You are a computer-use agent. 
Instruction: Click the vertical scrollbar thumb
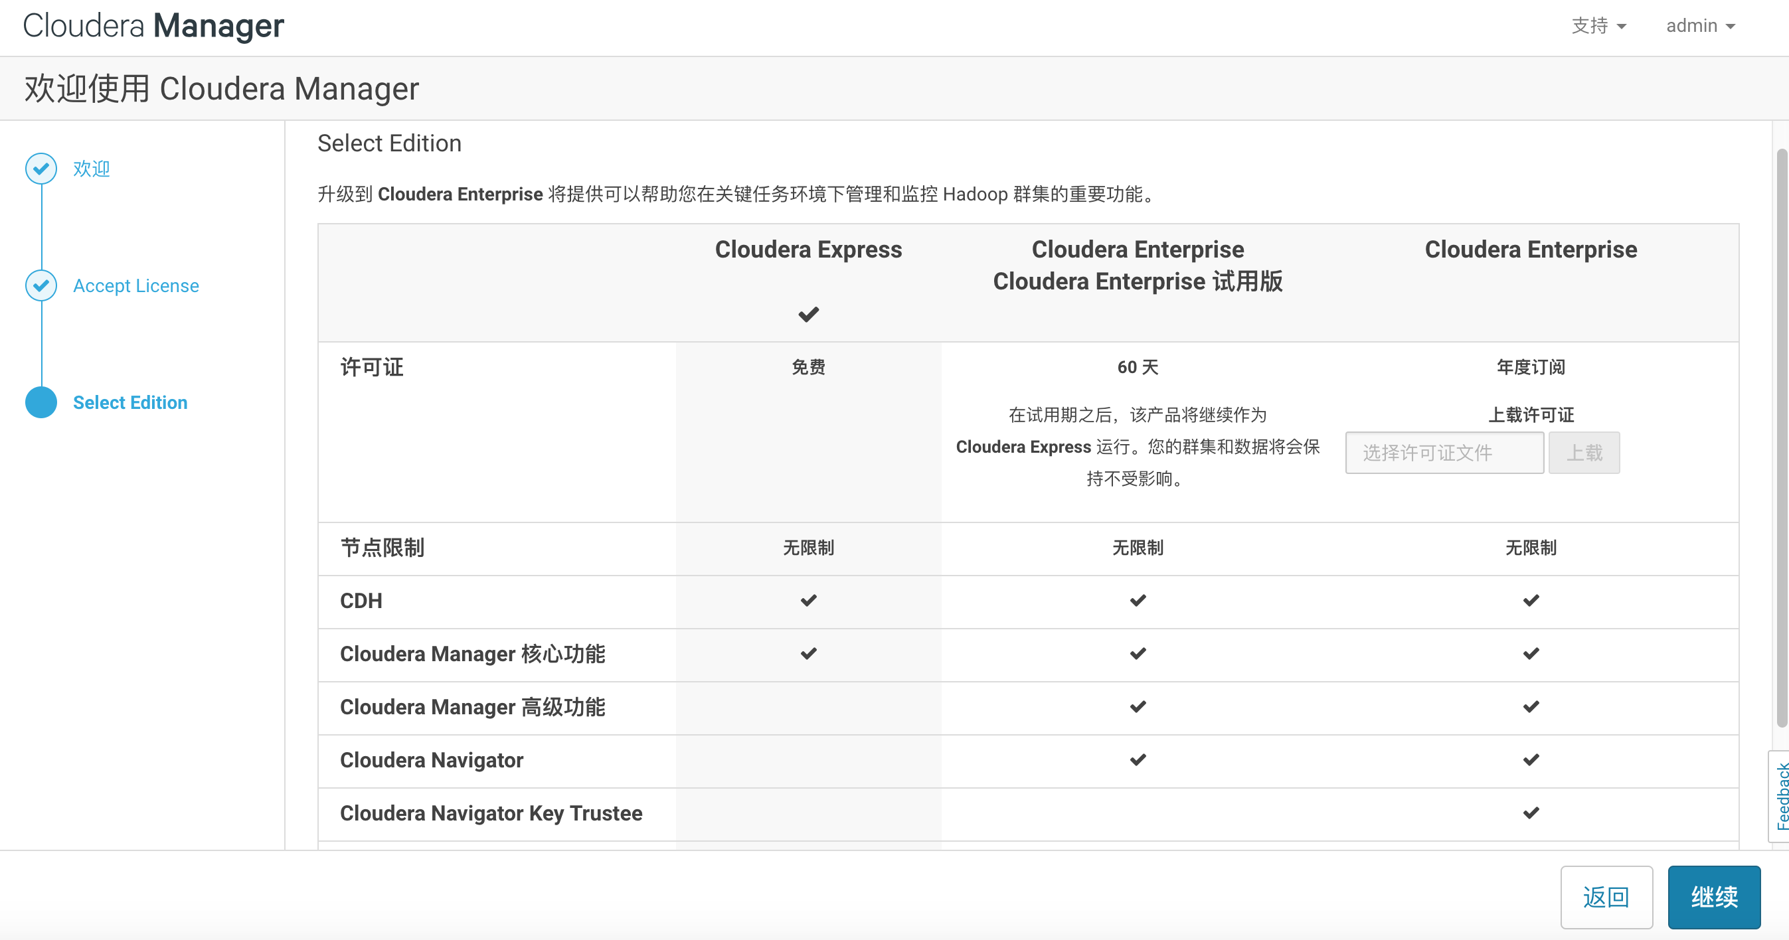pos(1782,437)
